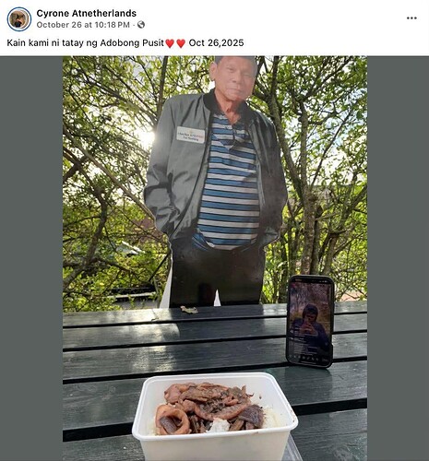Click the white name tag on the jacket
The width and height of the screenshot is (429, 461).
click(191, 135)
